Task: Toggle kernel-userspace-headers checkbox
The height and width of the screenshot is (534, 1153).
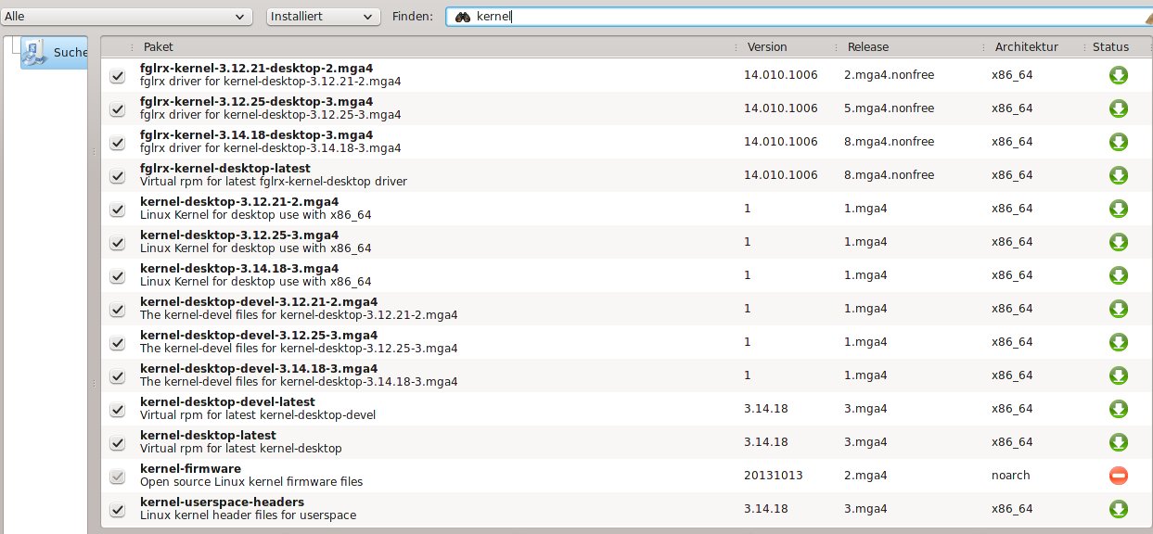Action: [x=117, y=510]
